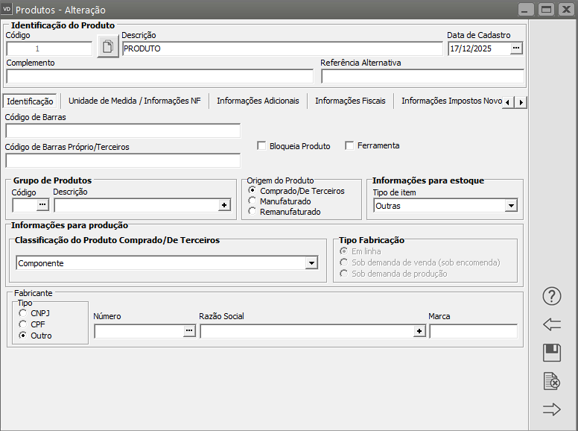
Task: Choose CNPJ as Fabricante type
Action: (23, 313)
